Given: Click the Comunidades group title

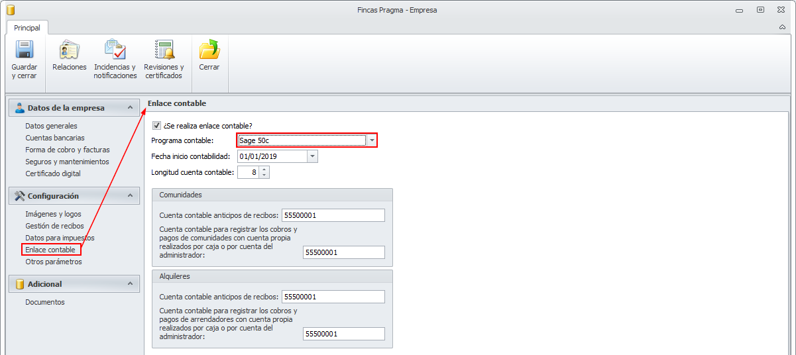Looking at the screenshot, I should tap(181, 195).
